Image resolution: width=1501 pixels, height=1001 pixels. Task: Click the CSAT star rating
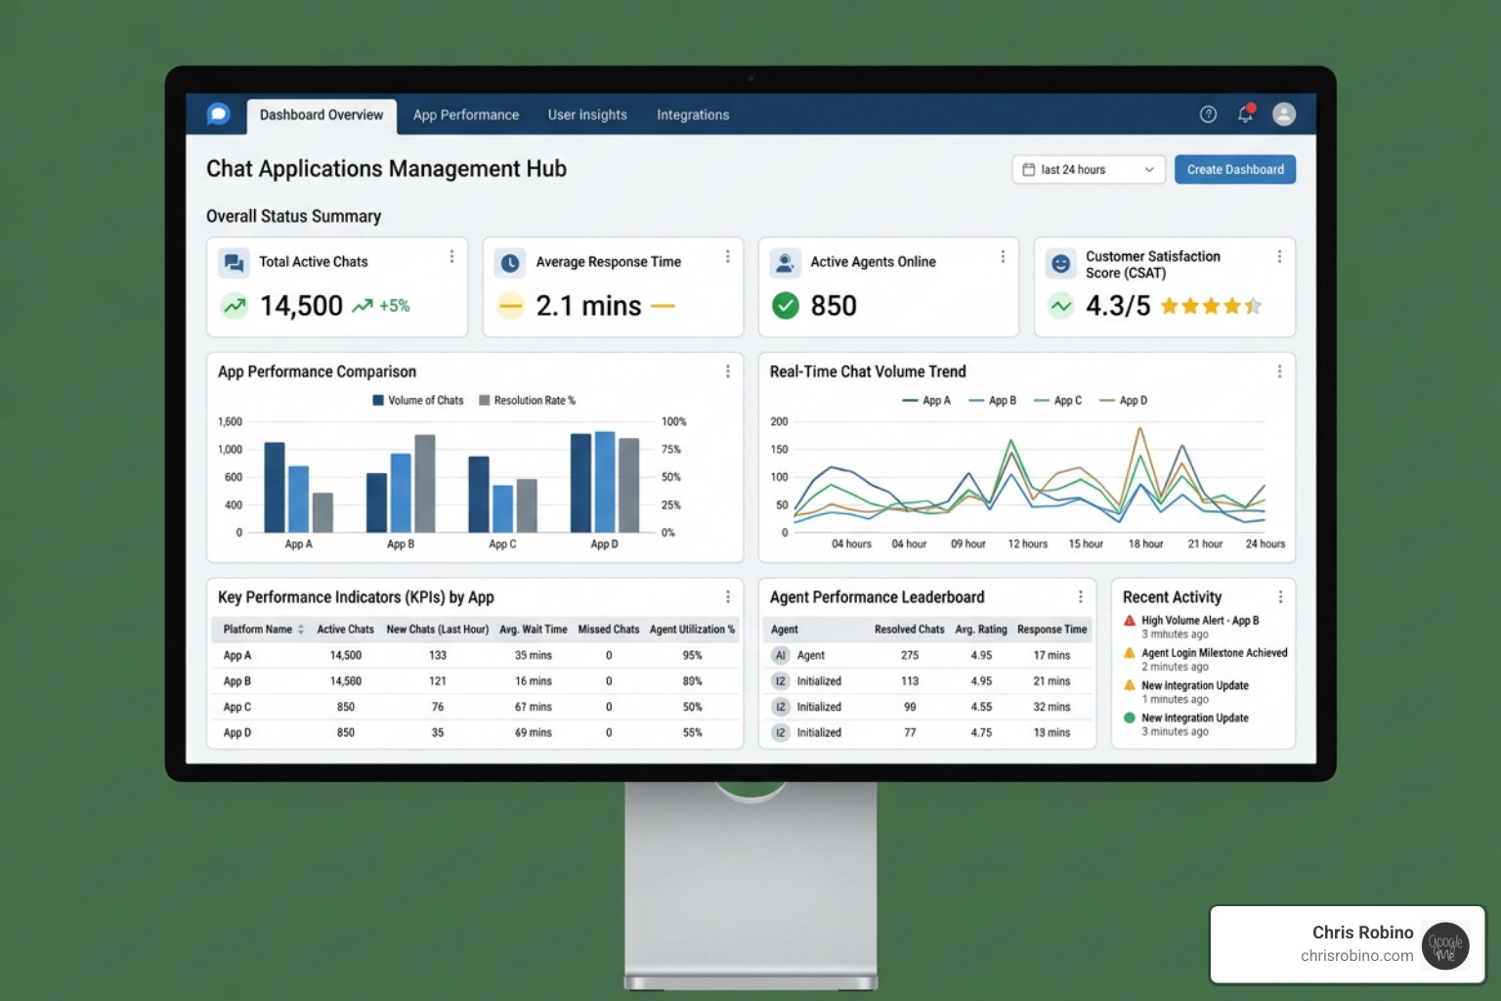click(x=1211, y=306)
